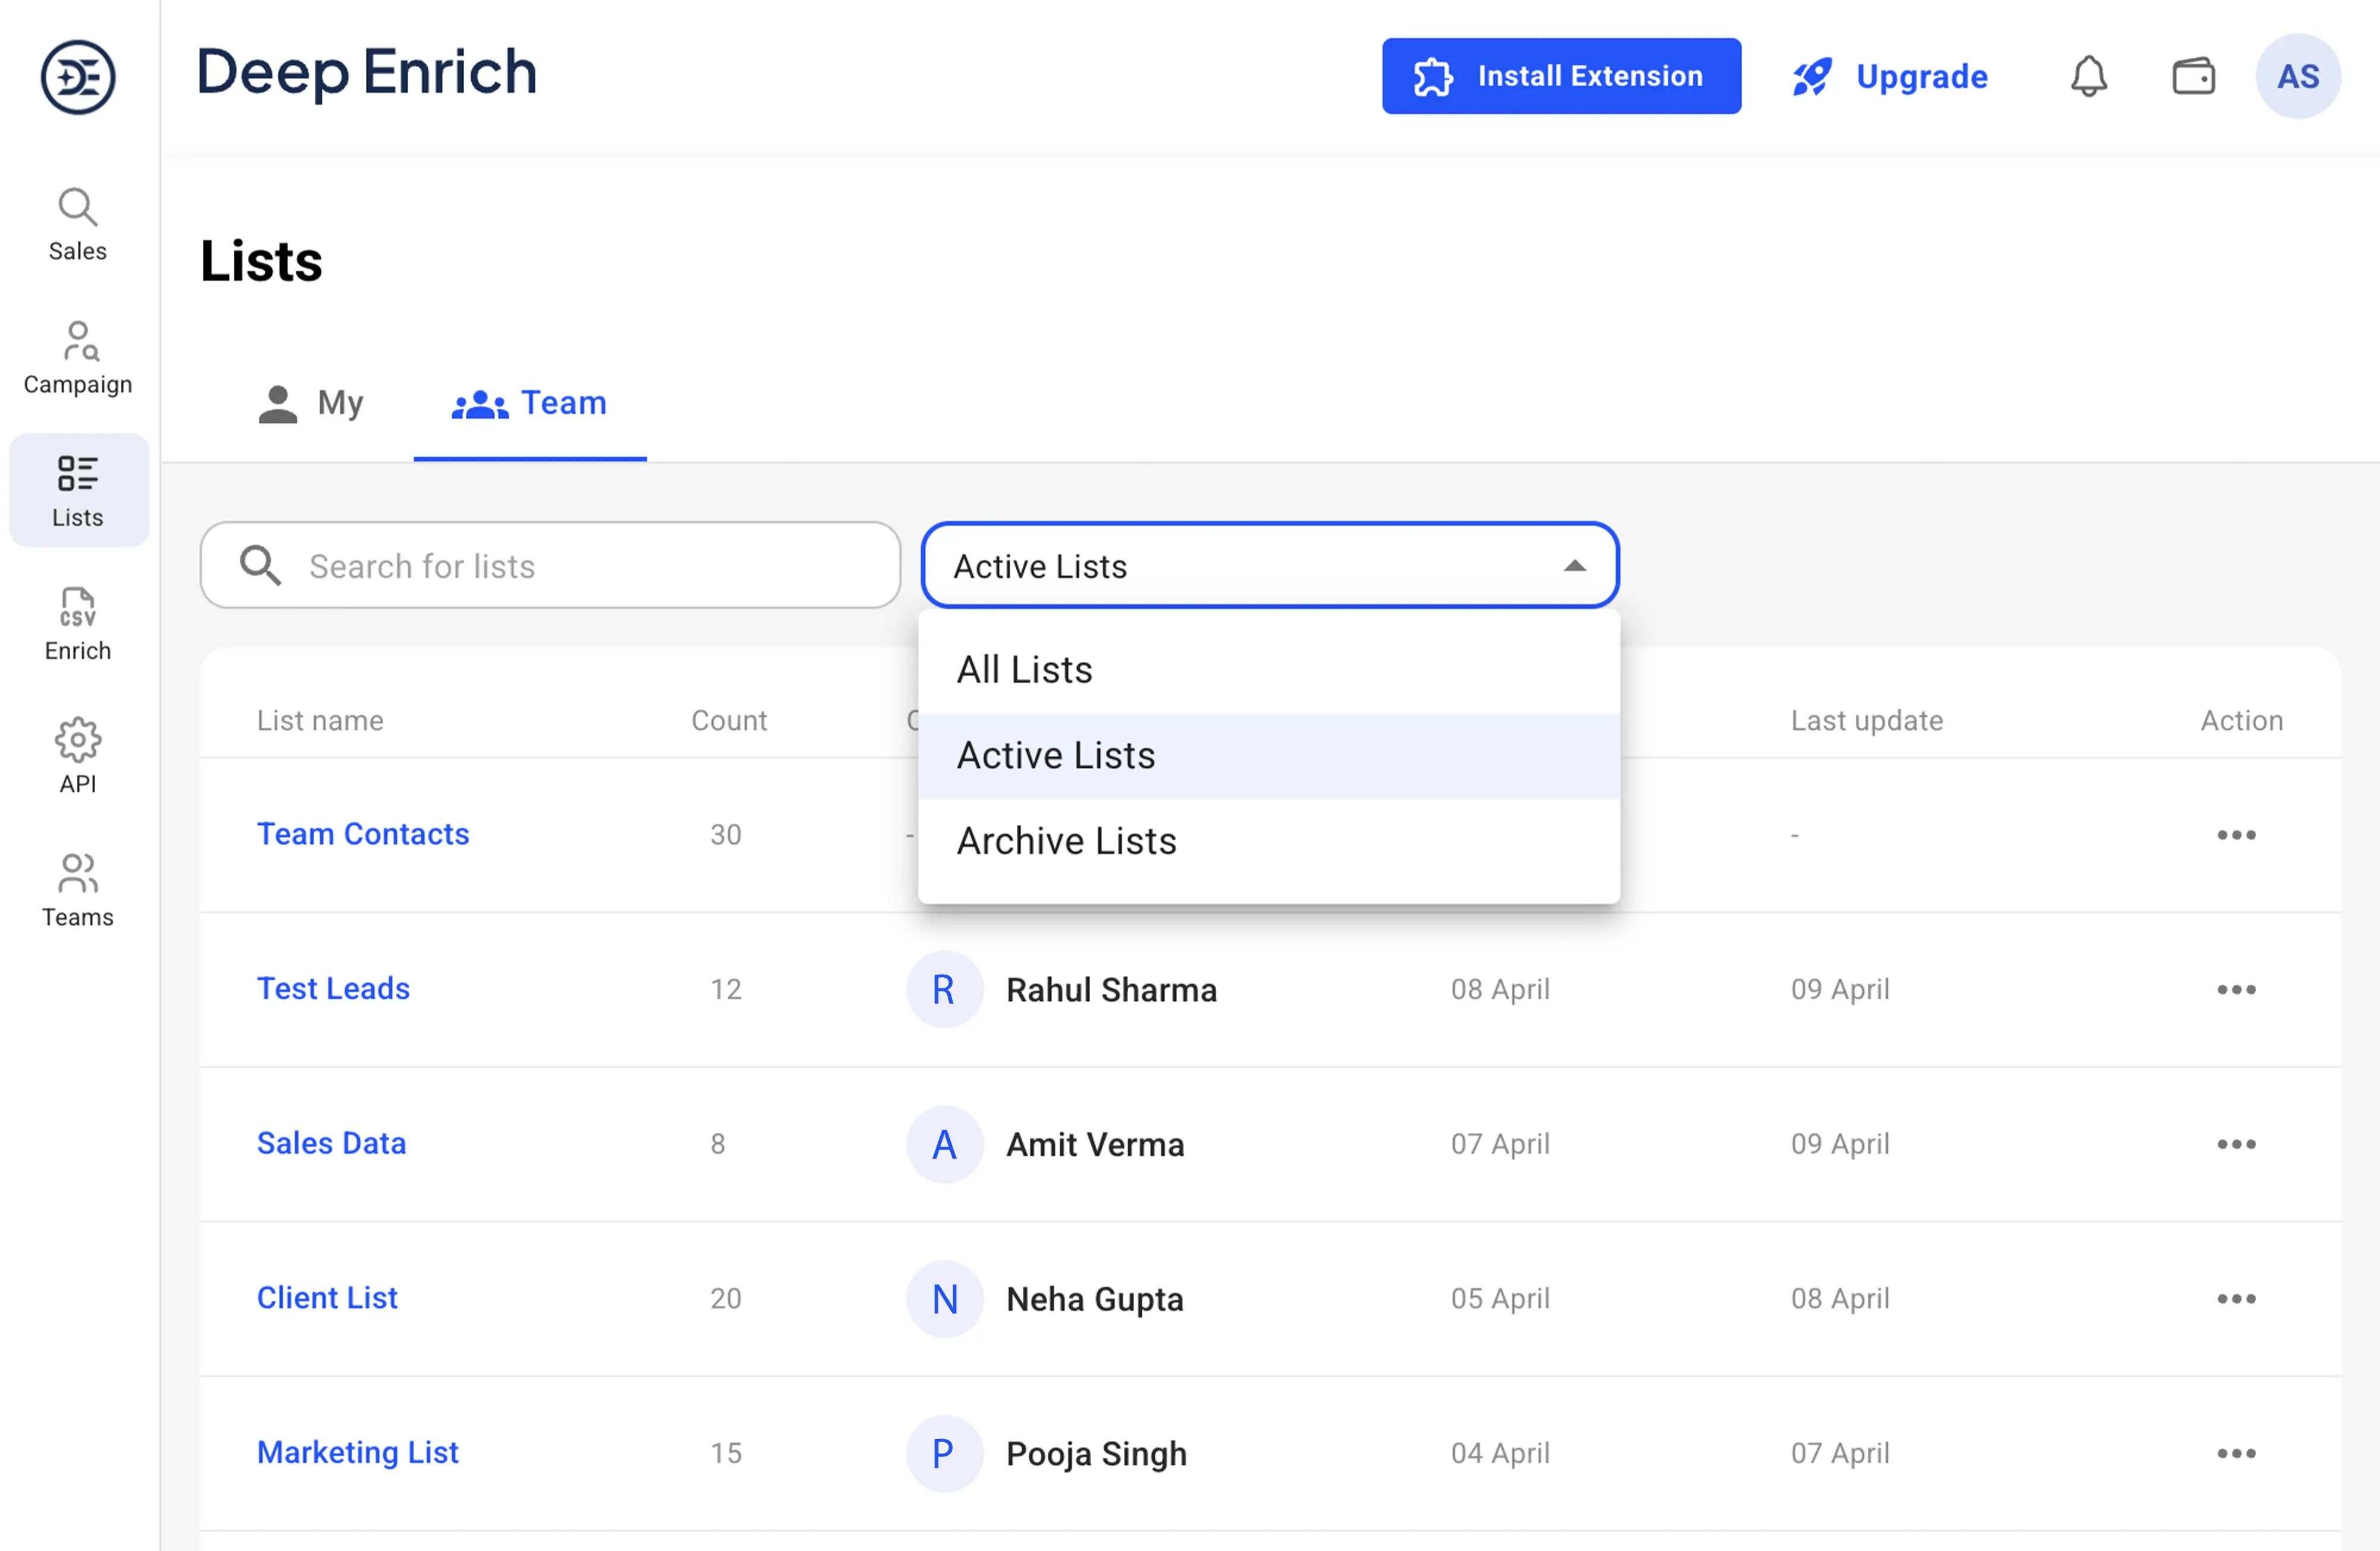Click Pooja Singh's P avatar
Image resolution: width=2380 pixels, height=1551 pixels.
[944, 1453]
